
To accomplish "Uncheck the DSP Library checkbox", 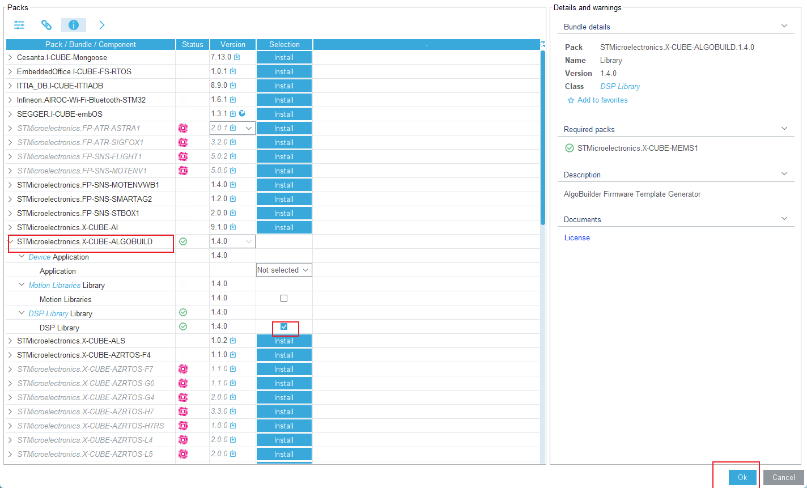I will (284, 326).
